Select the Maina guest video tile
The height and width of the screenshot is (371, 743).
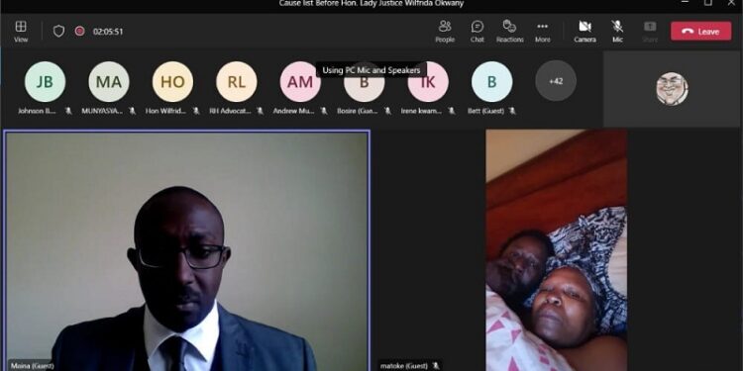point(186,251)
